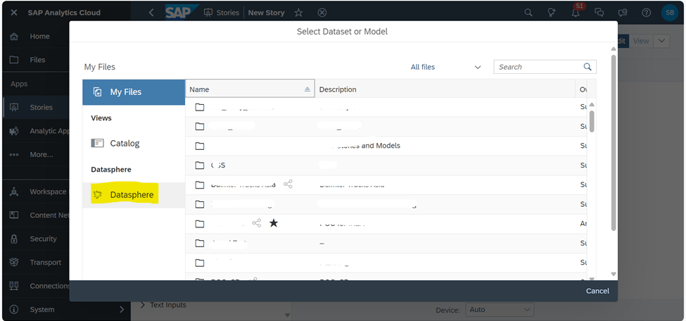Click the Connections icon in sidebar
This screenshot has width=686, height=321.
(14, 286)
